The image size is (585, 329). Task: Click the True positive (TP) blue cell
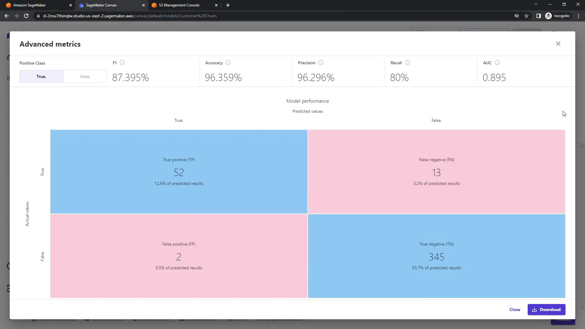tap(179, 172)
